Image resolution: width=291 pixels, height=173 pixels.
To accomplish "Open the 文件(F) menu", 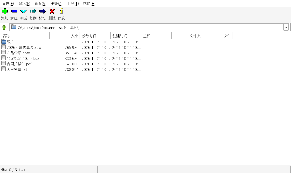I will pos(8,4).
